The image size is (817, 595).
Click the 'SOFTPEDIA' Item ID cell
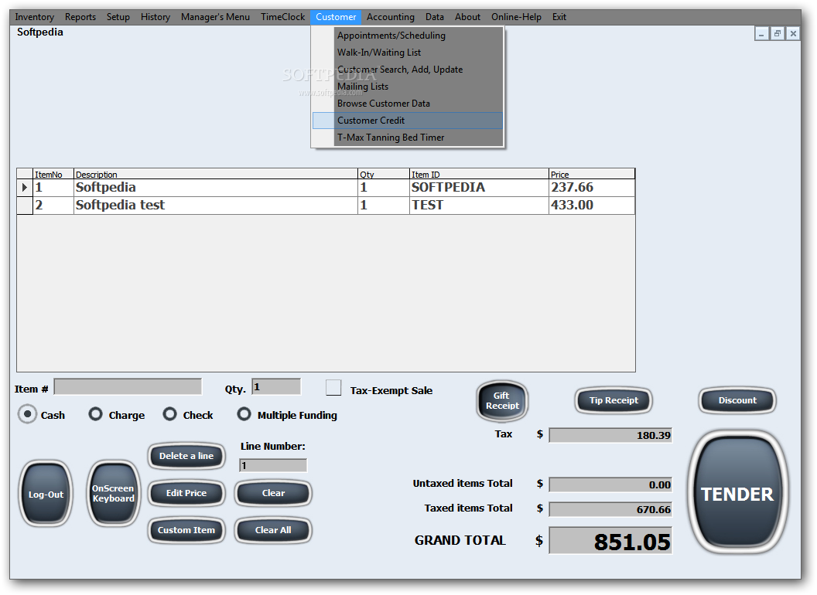click(480, 188)
